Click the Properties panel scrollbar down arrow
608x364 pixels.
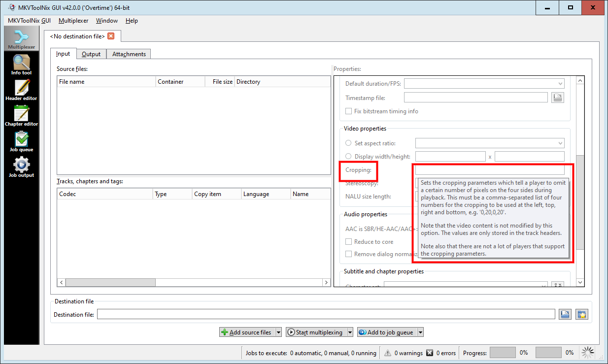[580, 282]
